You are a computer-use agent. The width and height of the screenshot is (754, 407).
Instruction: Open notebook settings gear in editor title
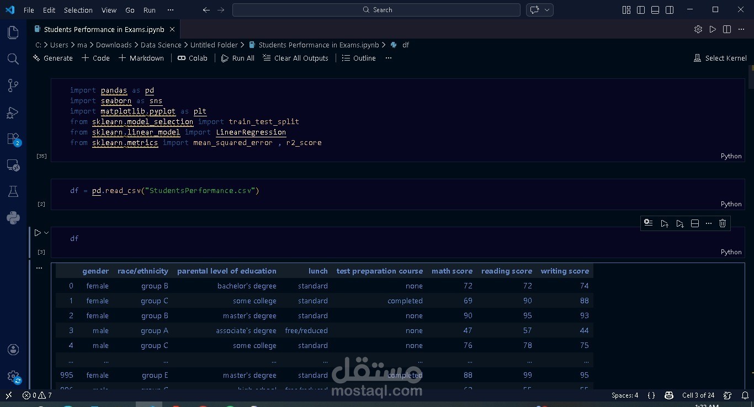(x=698, y=29)
